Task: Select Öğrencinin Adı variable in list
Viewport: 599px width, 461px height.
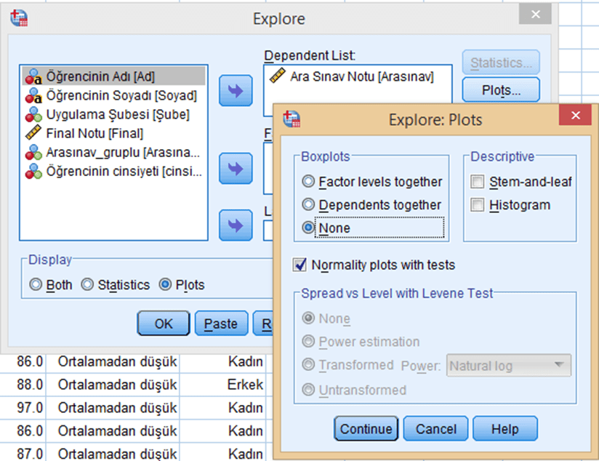Action: [100, 76]
